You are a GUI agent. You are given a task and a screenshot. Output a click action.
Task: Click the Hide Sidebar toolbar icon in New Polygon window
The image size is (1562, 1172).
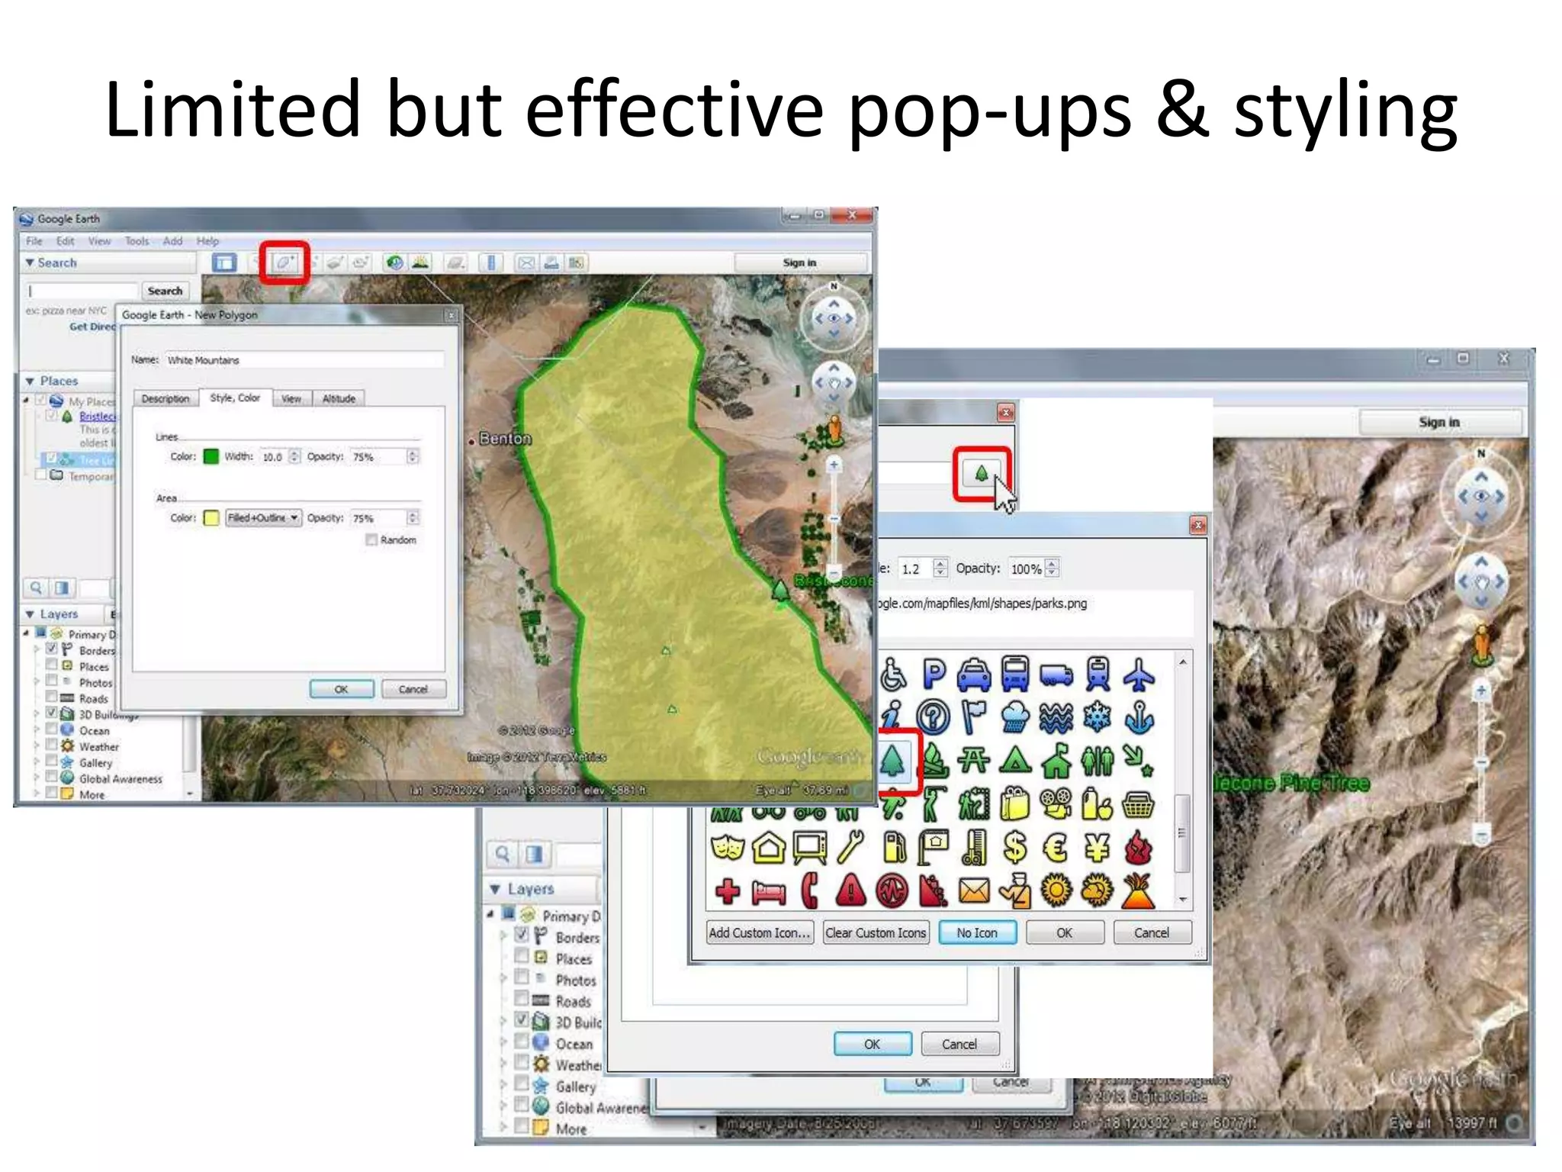[224, 263]
